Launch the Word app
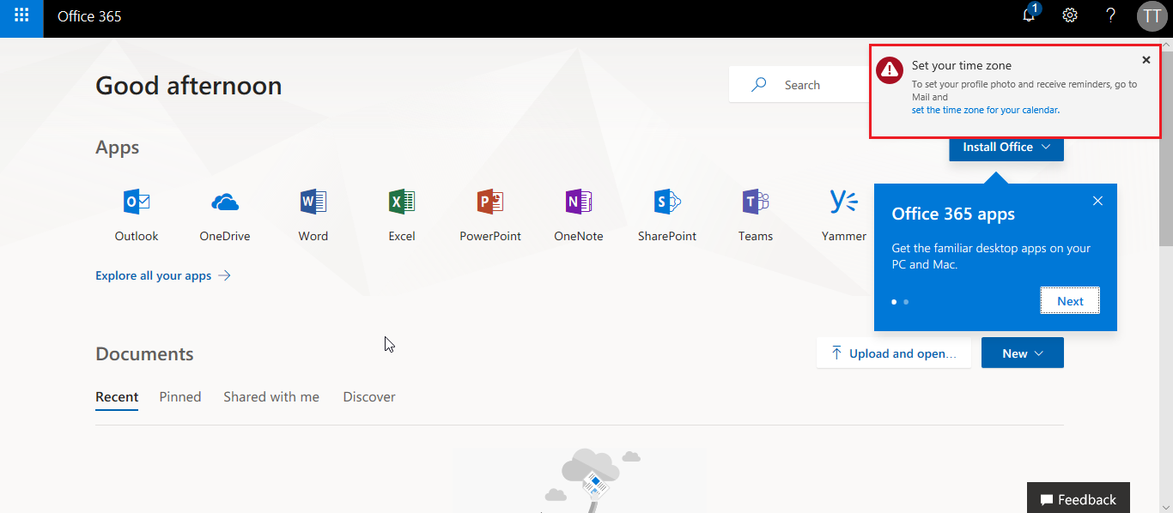1173x513 pixels. 313,214
